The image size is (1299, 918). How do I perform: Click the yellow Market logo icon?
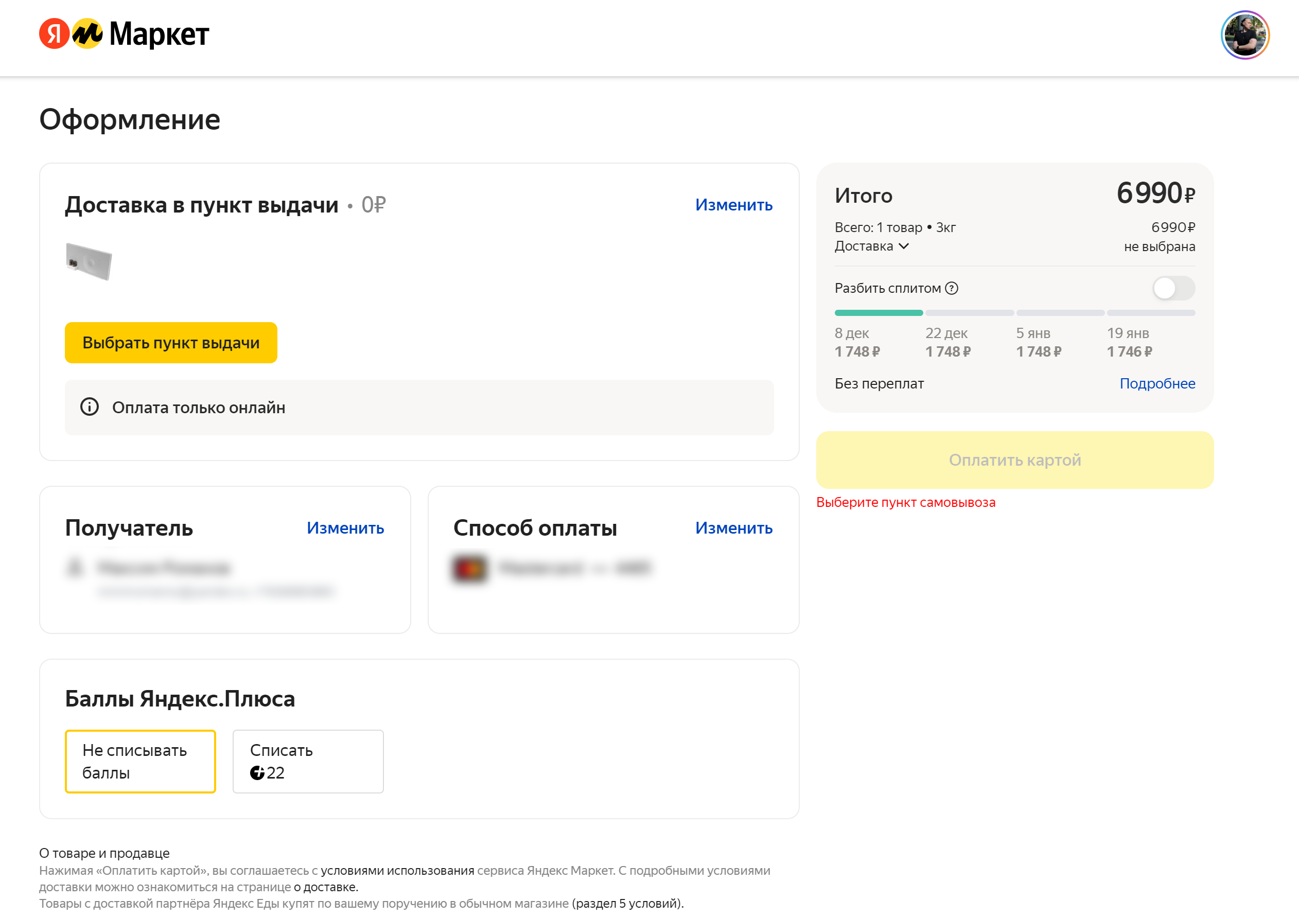click(x=87, y=34)
